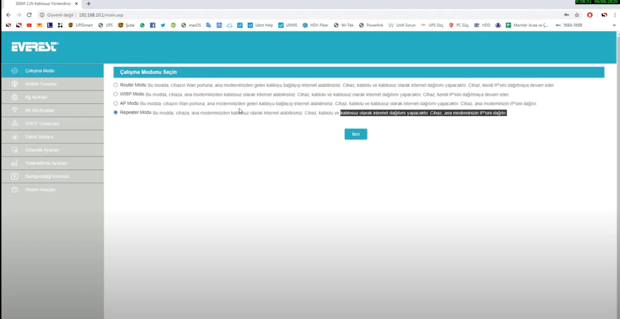Open the Unifi Sorun bookmark
This screenshot has height=319, width=620.
click(x=402, y=25)
